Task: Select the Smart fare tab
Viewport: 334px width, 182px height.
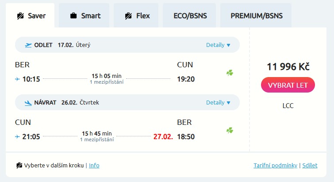Action: (x=85, y=16)
